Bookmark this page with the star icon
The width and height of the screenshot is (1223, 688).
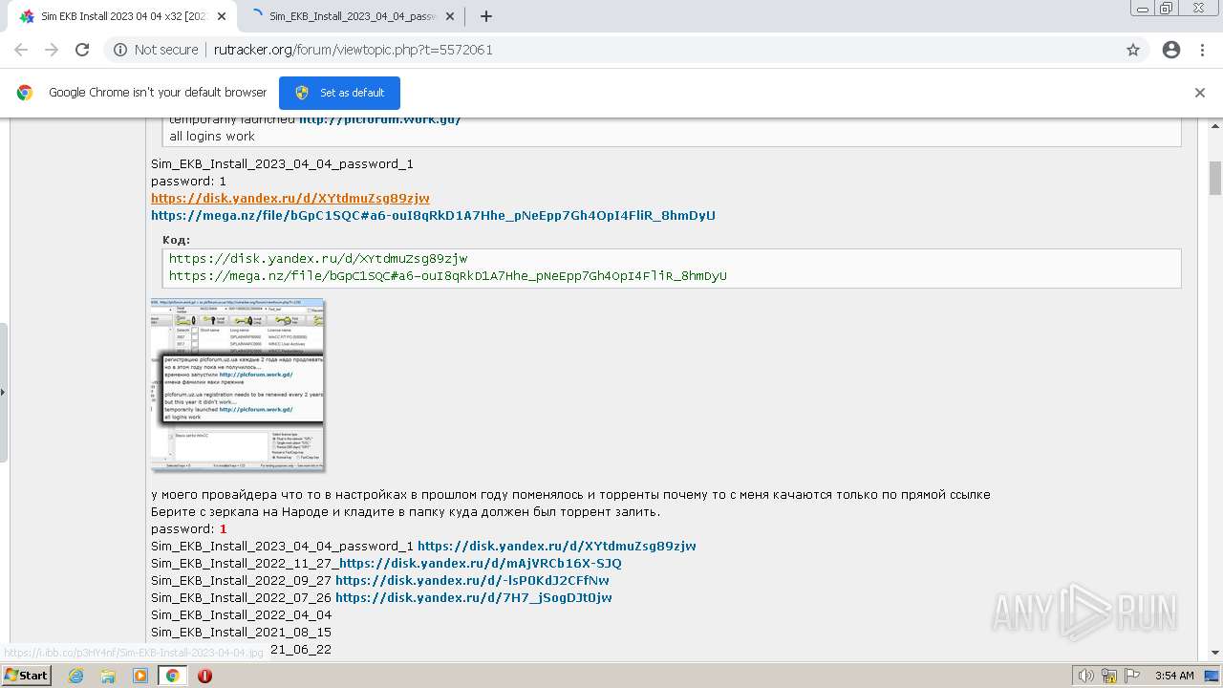tap(1133, 50)
